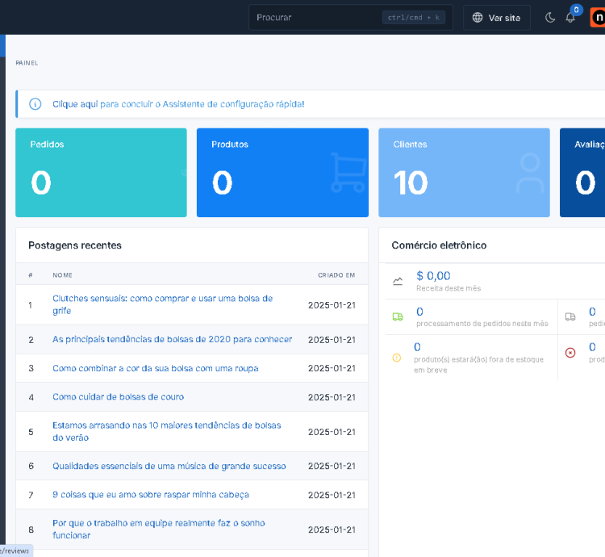Image resolution: width=605 pixels, height=557 pixels.
Task: Click the info icon in the setup banner
Action: 35,104
